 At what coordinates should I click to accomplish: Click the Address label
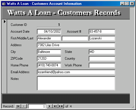pos(16,45)
